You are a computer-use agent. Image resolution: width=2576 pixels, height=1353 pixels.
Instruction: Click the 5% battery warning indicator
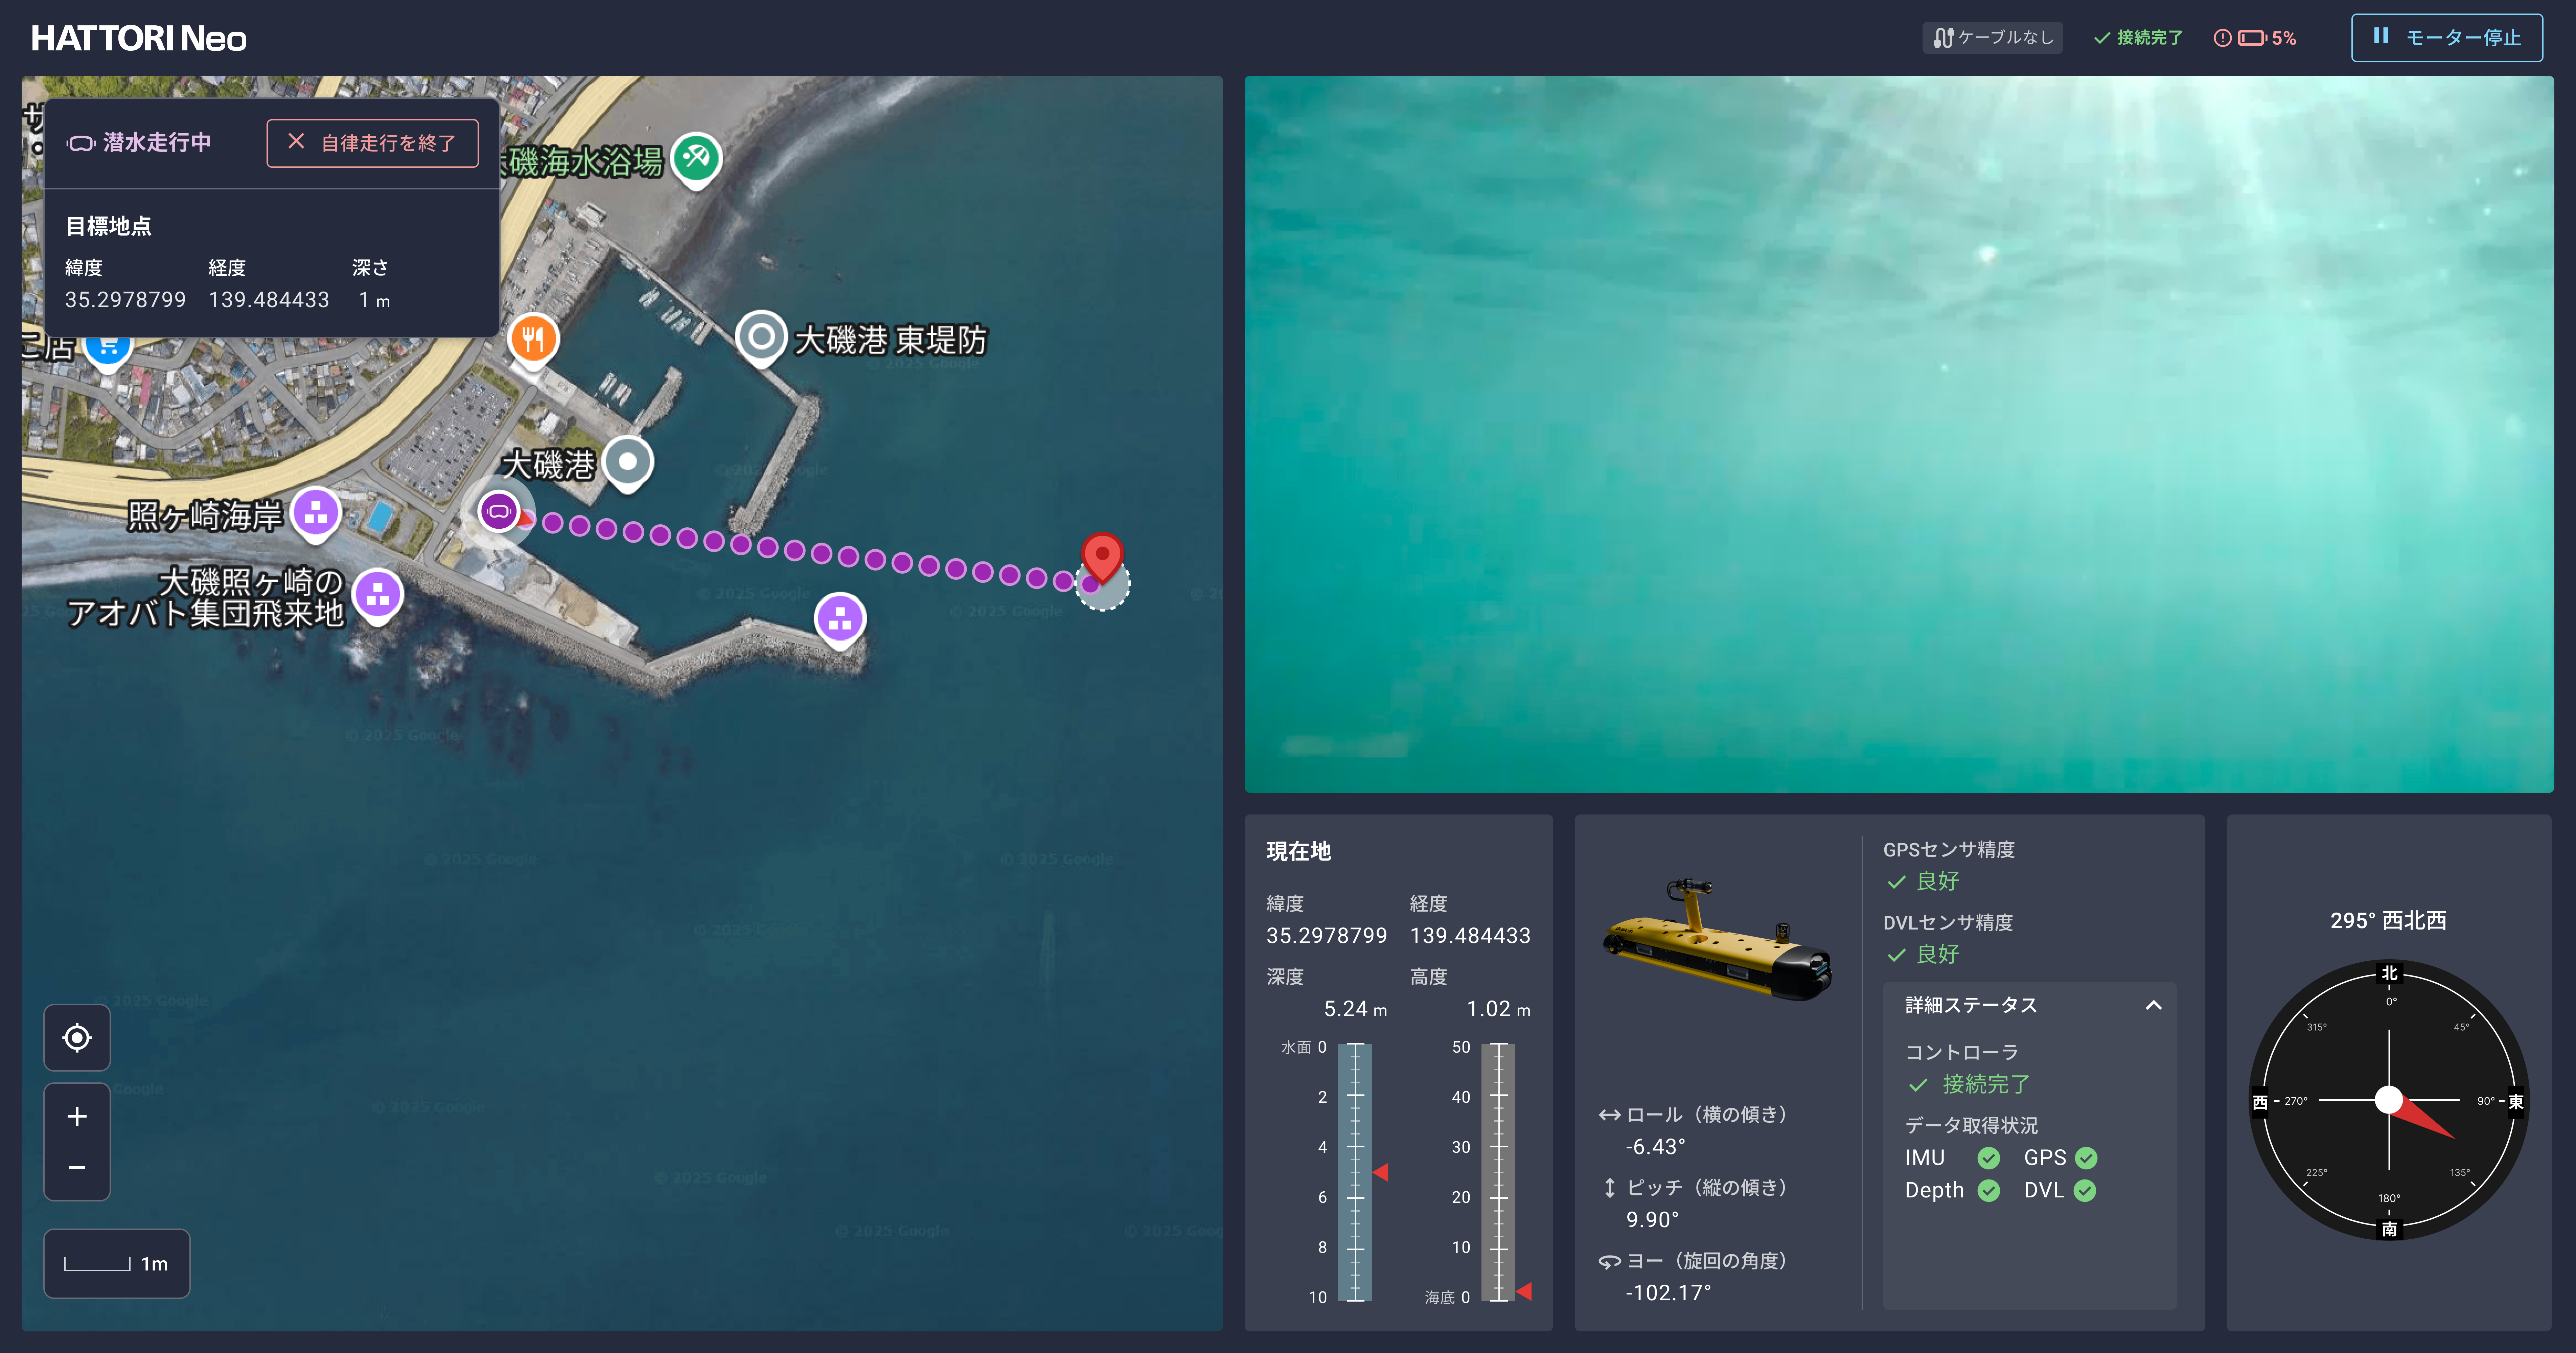pos(2255,38)
